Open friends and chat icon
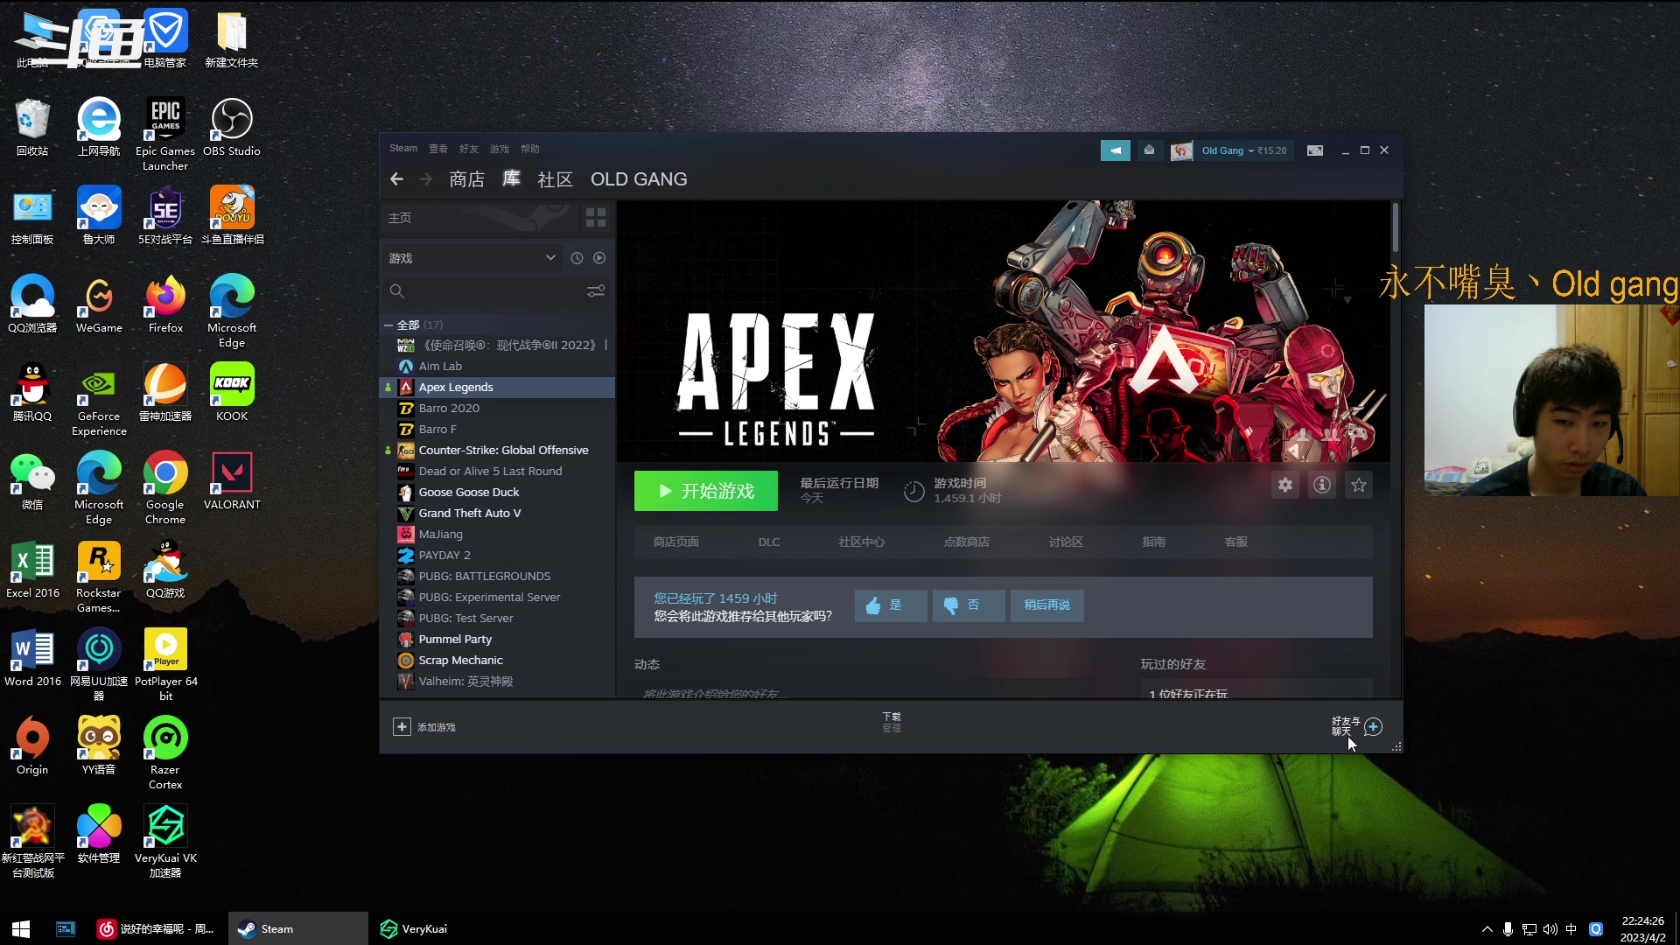This screenshot has width=1680, height=945. [x=1373, y=727]
